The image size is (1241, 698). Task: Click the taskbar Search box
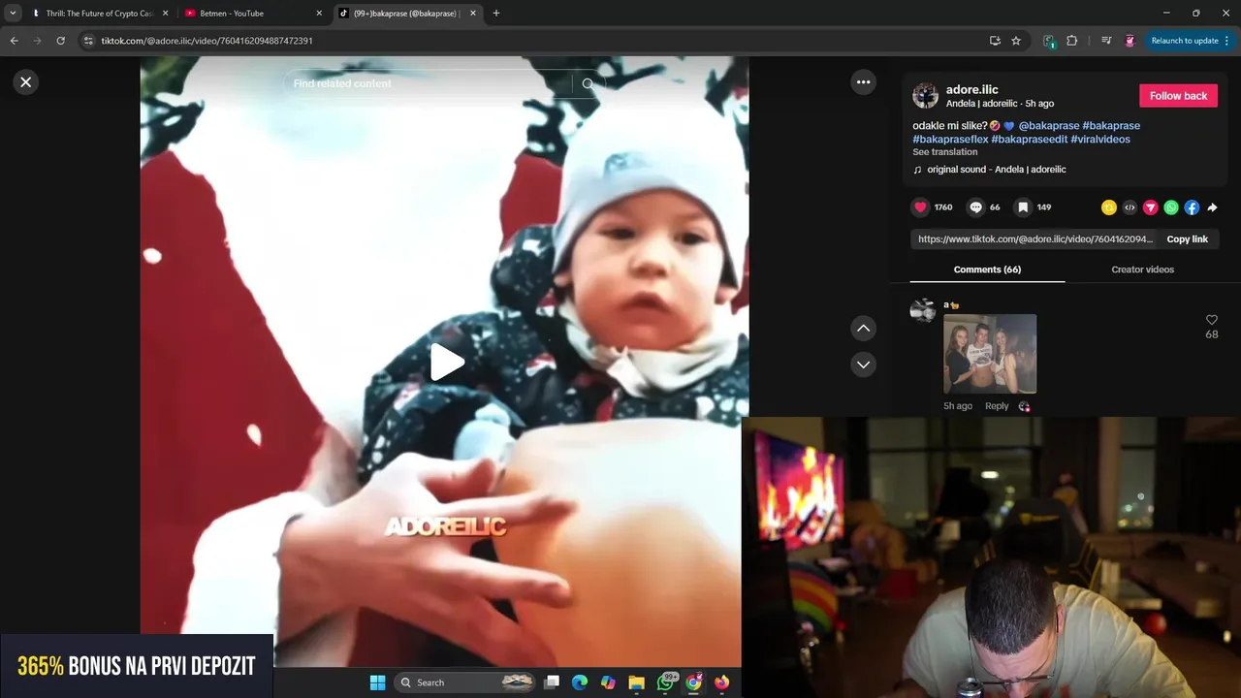(465, 682)
